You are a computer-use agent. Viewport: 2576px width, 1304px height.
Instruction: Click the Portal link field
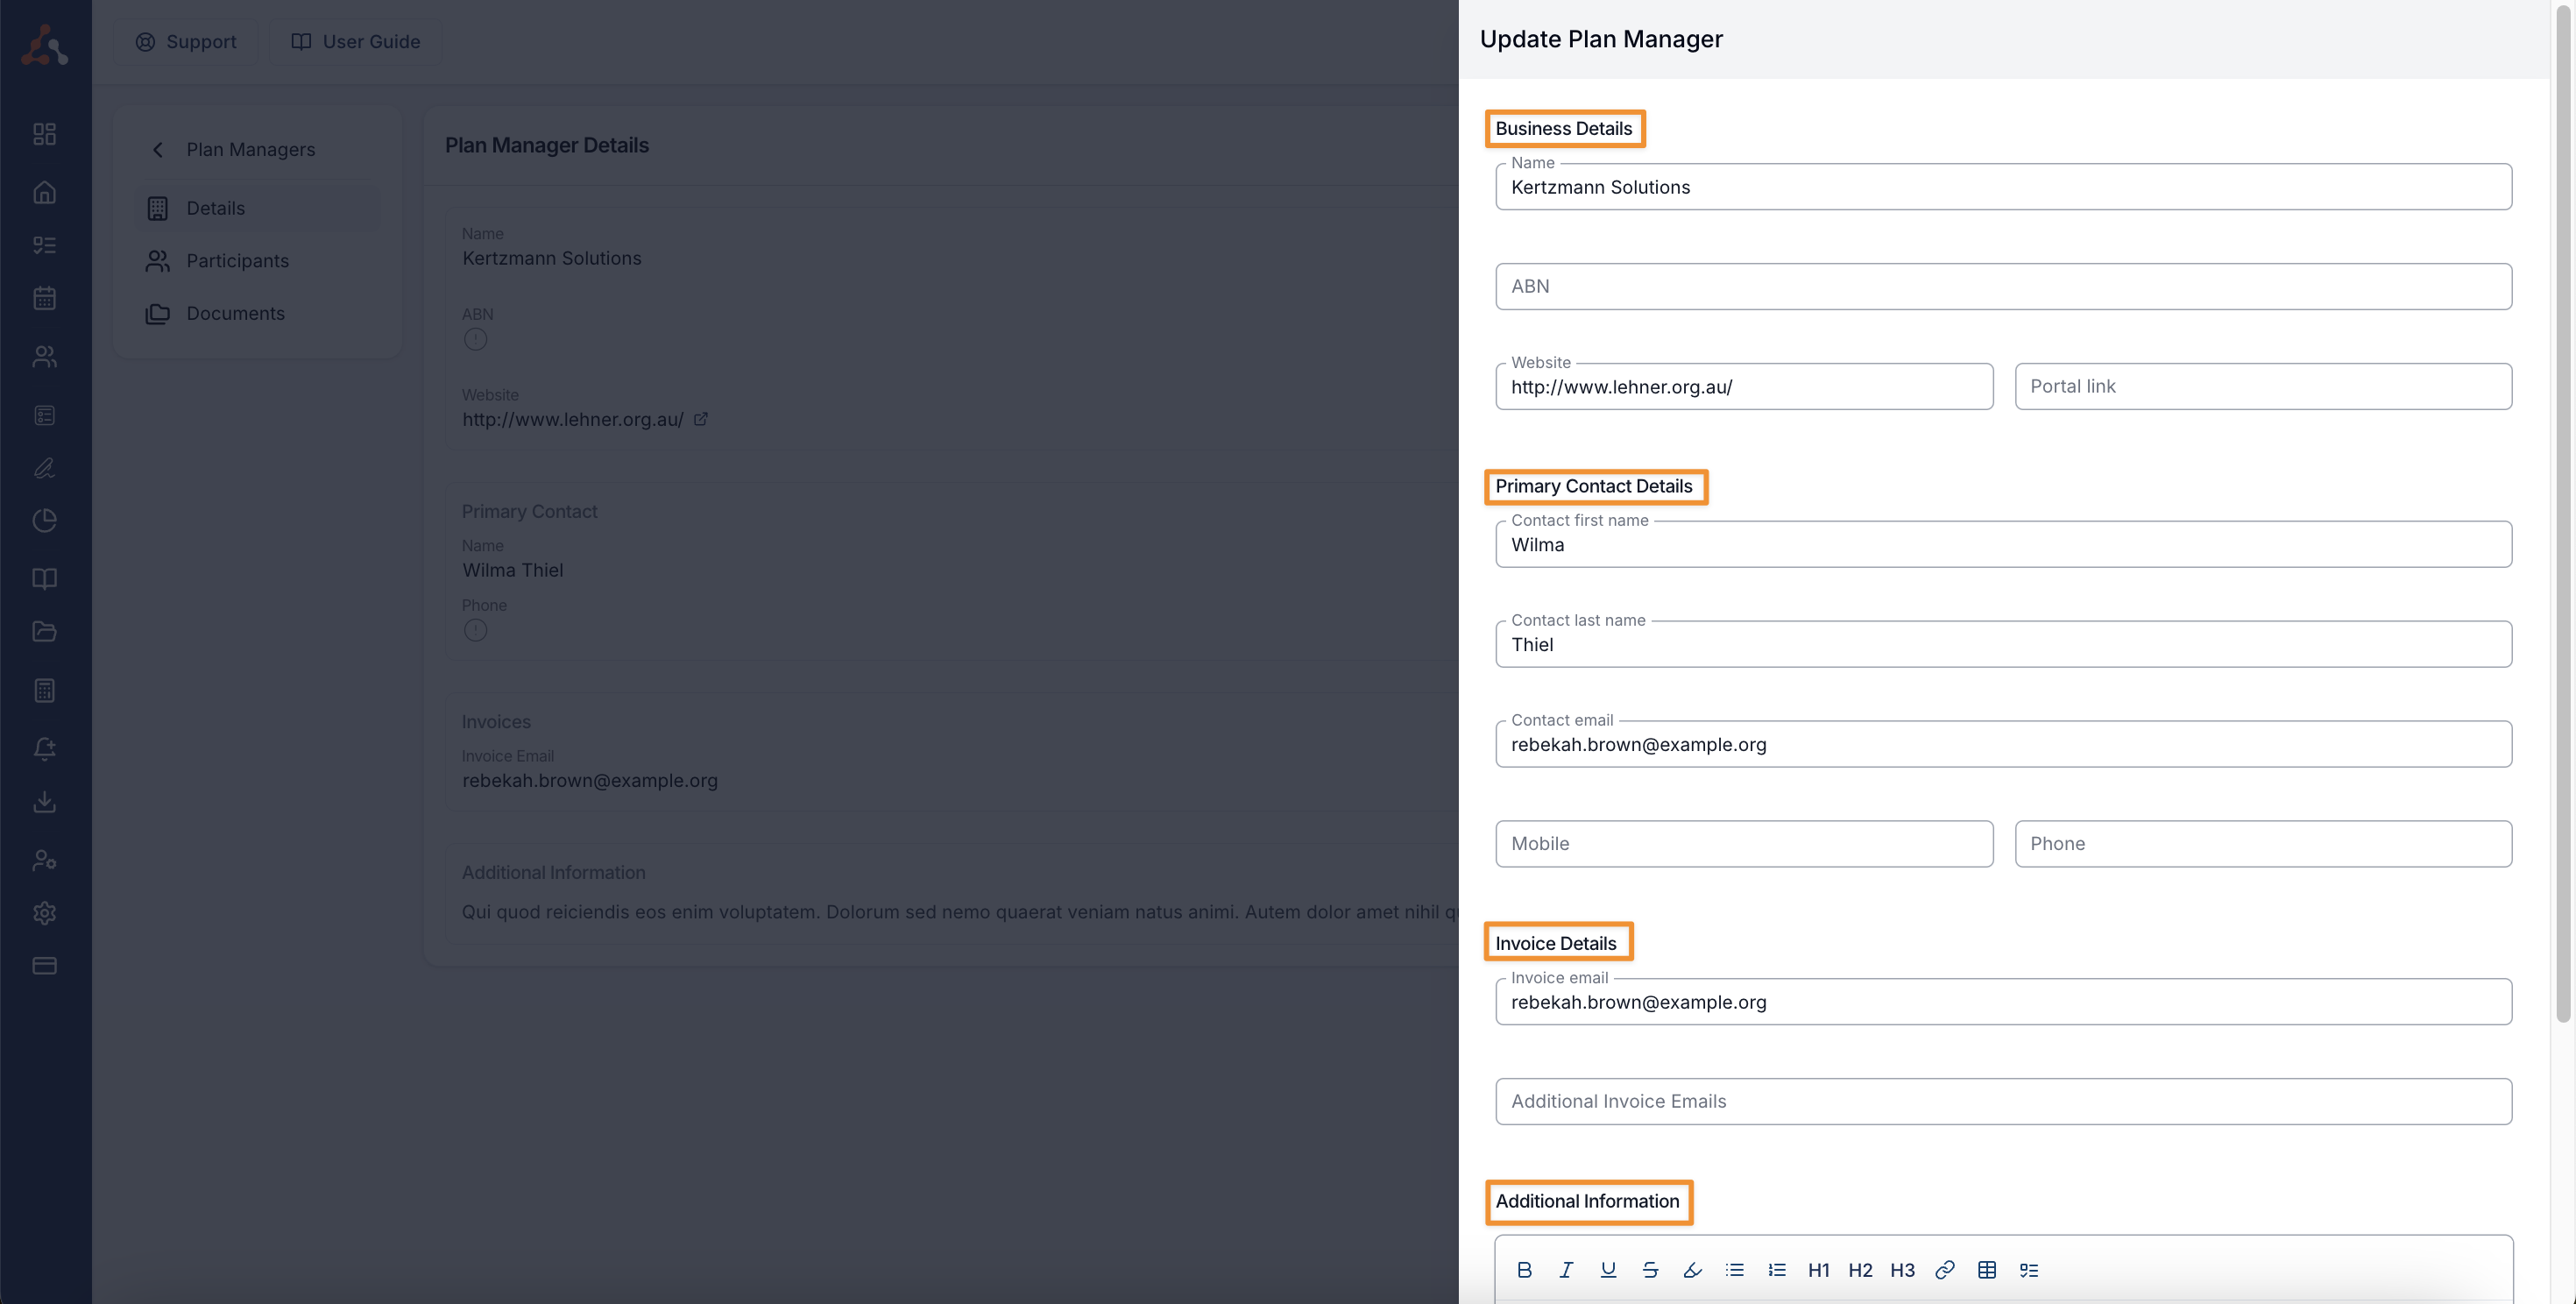(2262, 387)
